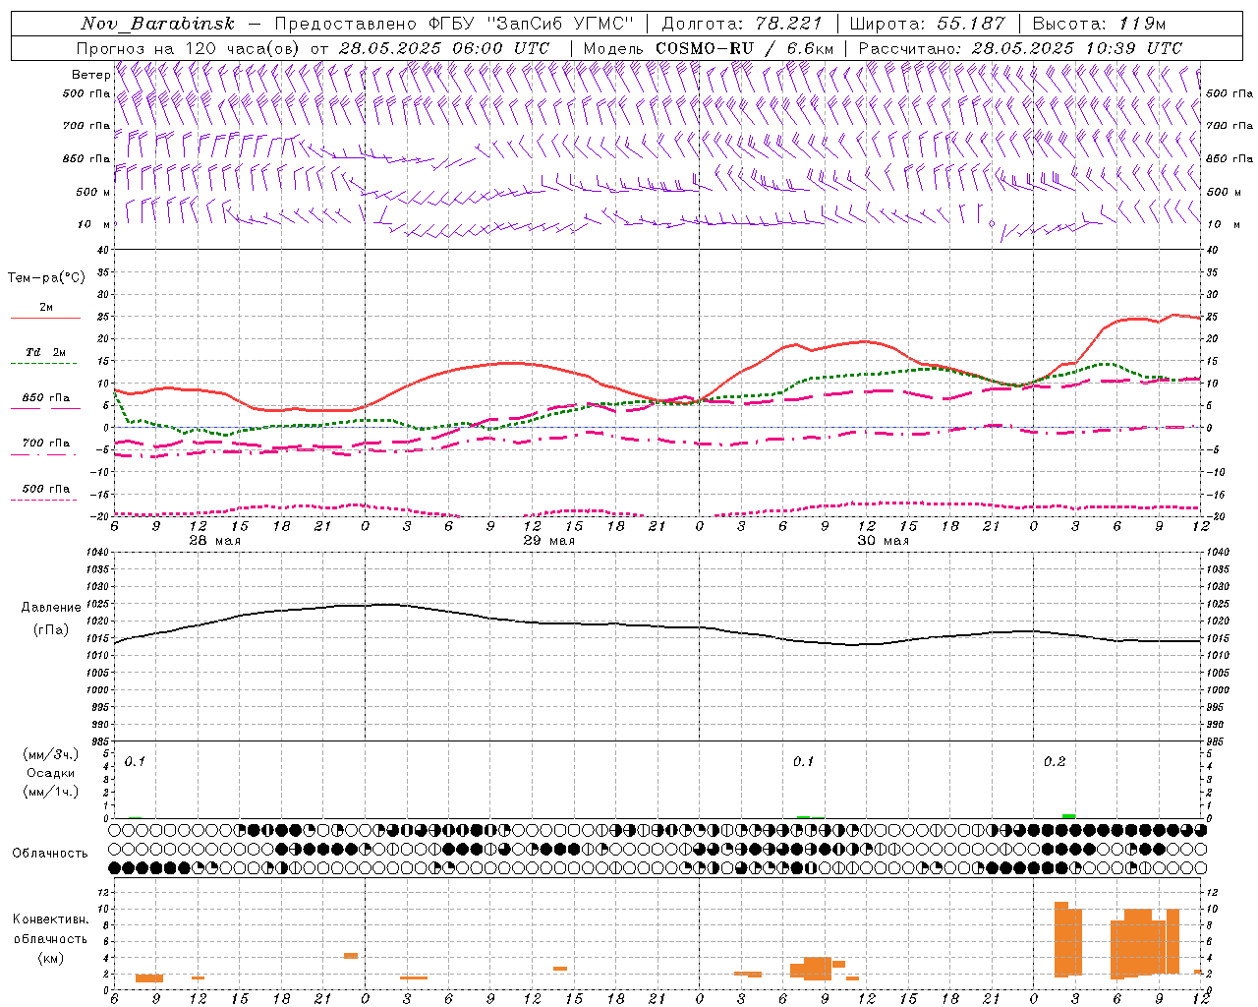The width and height of the screenshot is (1258, 1007).
Task: Click the model name COSMO-RU / 6.6км
Action: click(745, 48)
